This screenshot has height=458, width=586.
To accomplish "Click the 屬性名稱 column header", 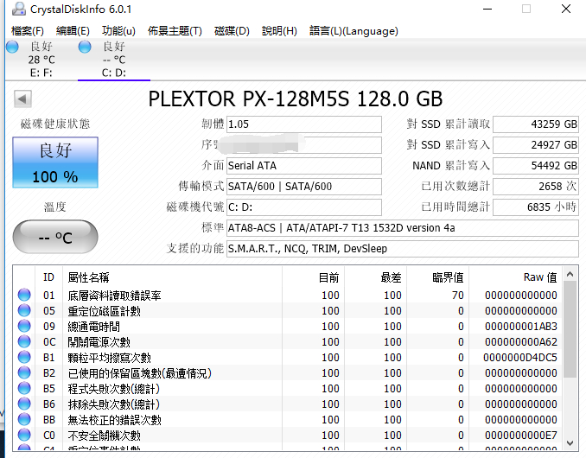I will tap(173, 277).
